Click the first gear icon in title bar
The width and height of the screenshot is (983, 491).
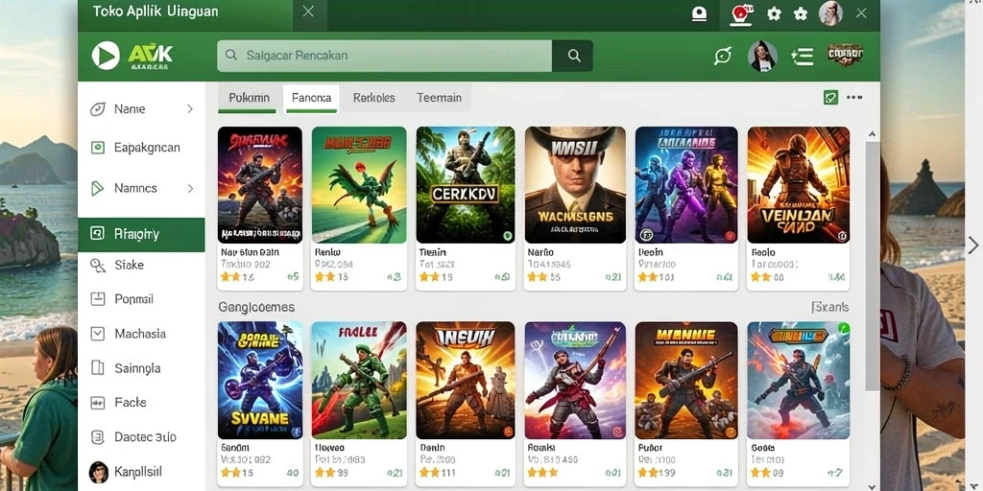[775, 13]
